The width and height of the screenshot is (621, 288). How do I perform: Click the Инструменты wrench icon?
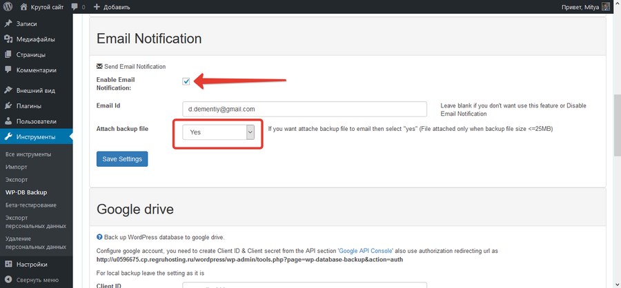(x=8, y=137)
